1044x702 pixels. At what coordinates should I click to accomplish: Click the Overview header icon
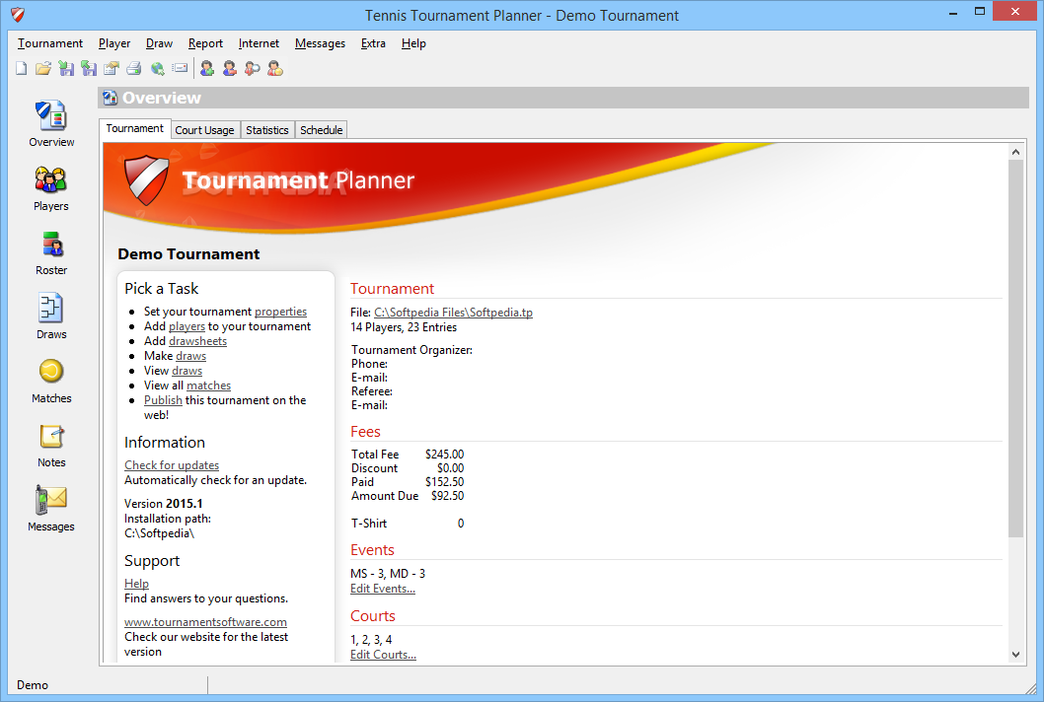111,98
